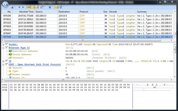Click the Ethernet Protocol field icon

(10, 58)
